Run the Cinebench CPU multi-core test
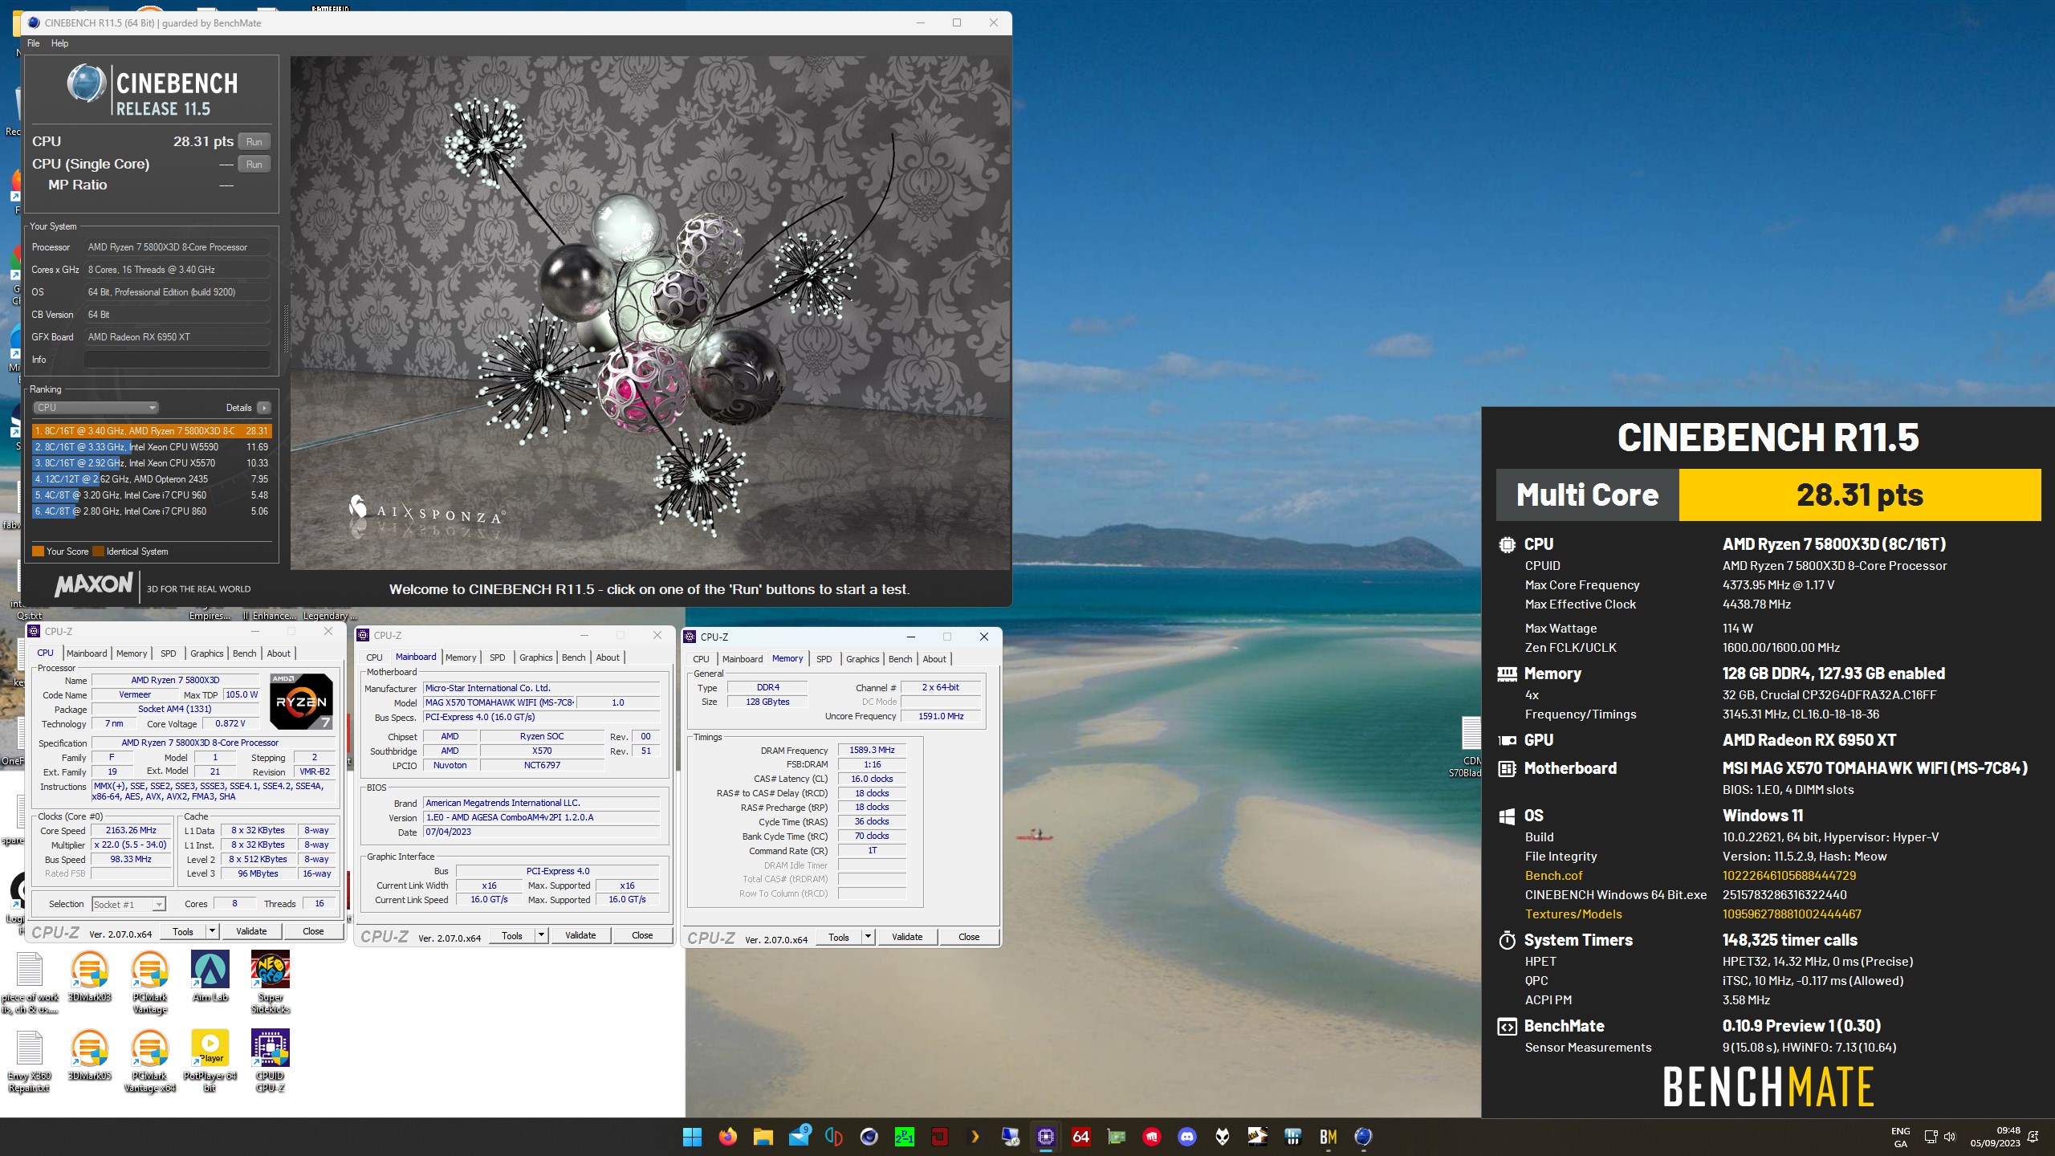The height and width of the screenshot is (1156, 2055). click(254, 142)
